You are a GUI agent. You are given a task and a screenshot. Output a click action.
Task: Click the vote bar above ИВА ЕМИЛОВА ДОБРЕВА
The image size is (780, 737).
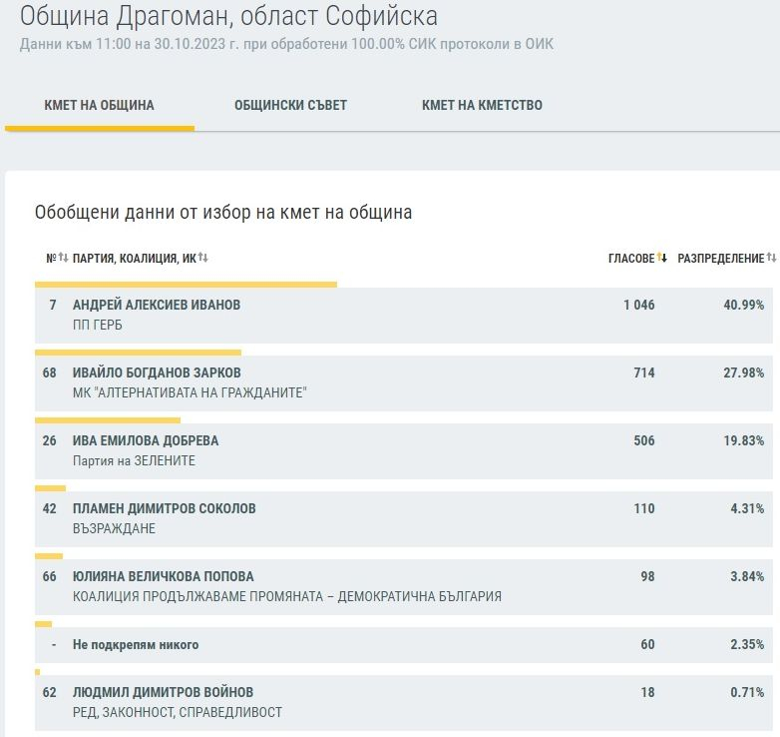pos(108,420)
